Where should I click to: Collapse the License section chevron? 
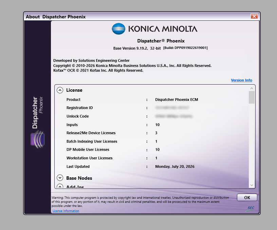tap(60, 90)
